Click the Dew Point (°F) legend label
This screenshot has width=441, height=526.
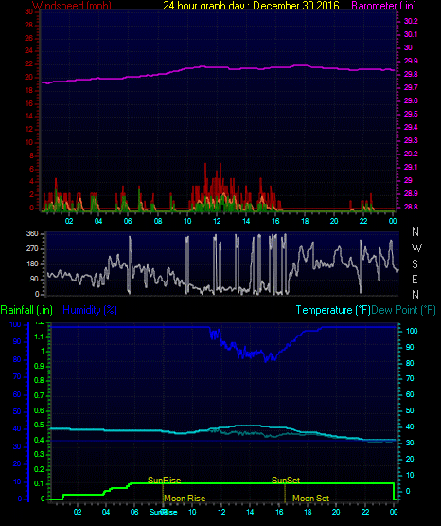(404, 310)
